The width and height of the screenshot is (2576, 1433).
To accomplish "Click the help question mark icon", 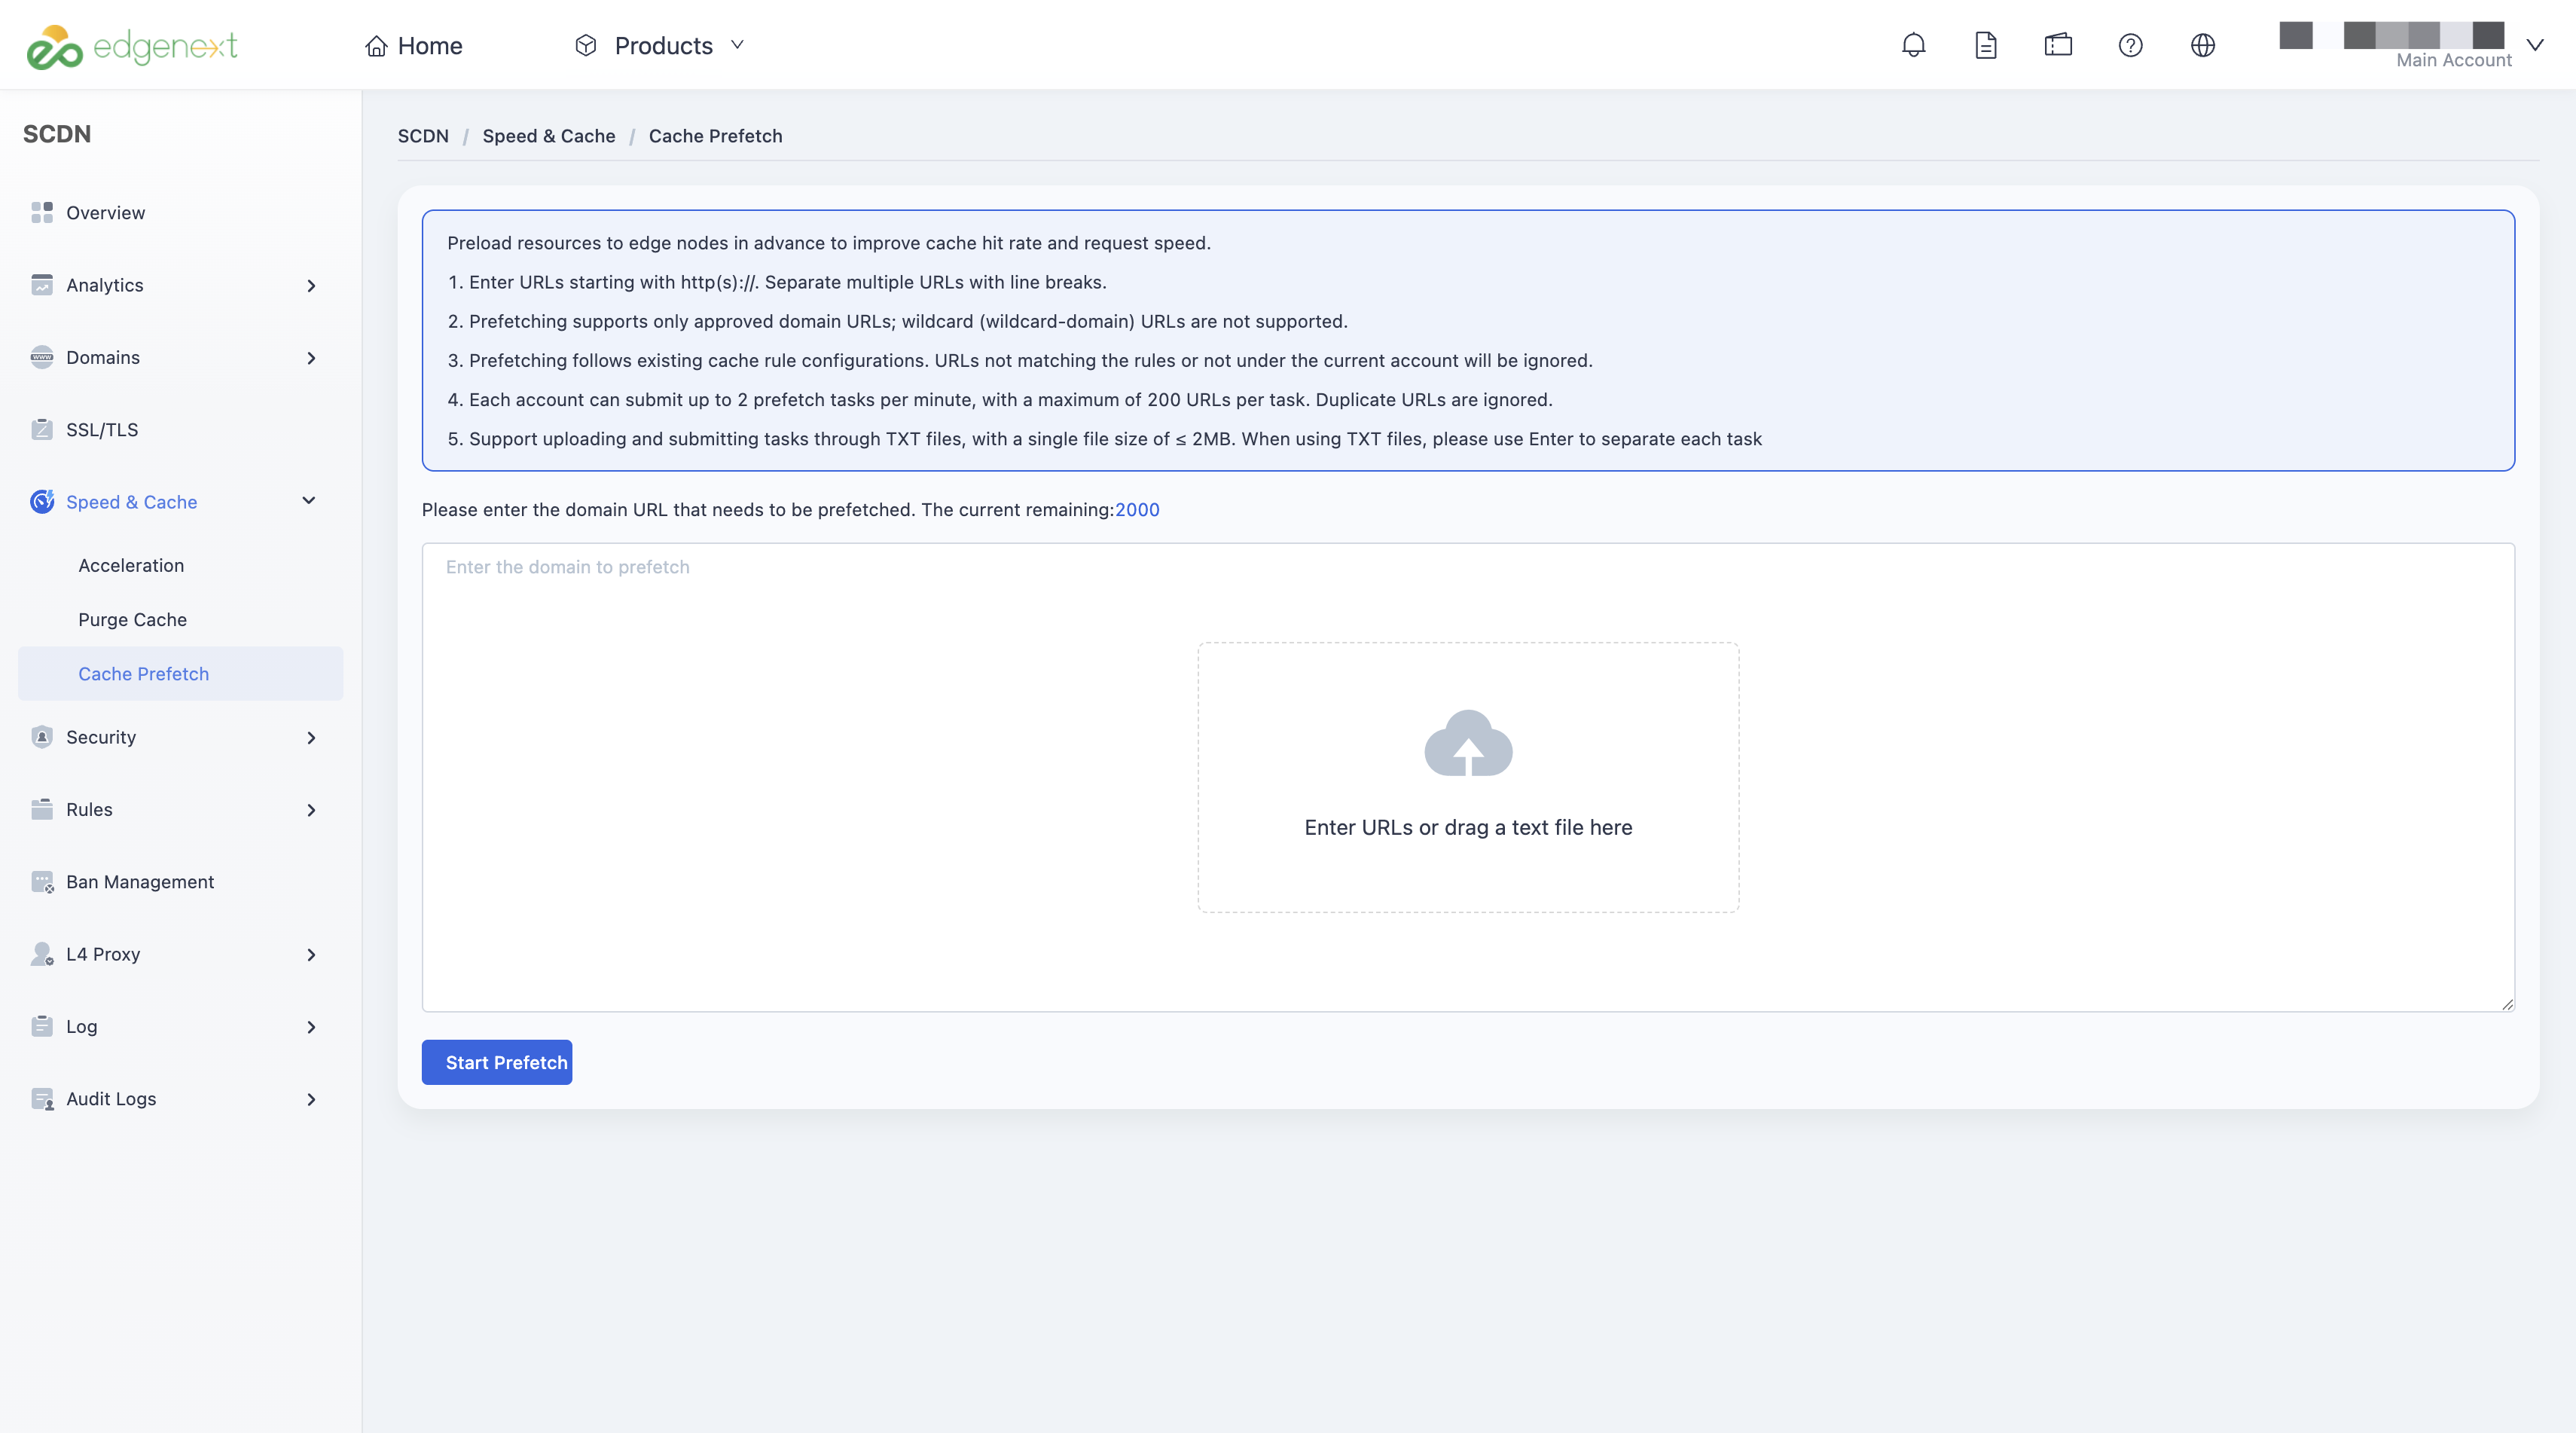I will tap(2130, 45).
